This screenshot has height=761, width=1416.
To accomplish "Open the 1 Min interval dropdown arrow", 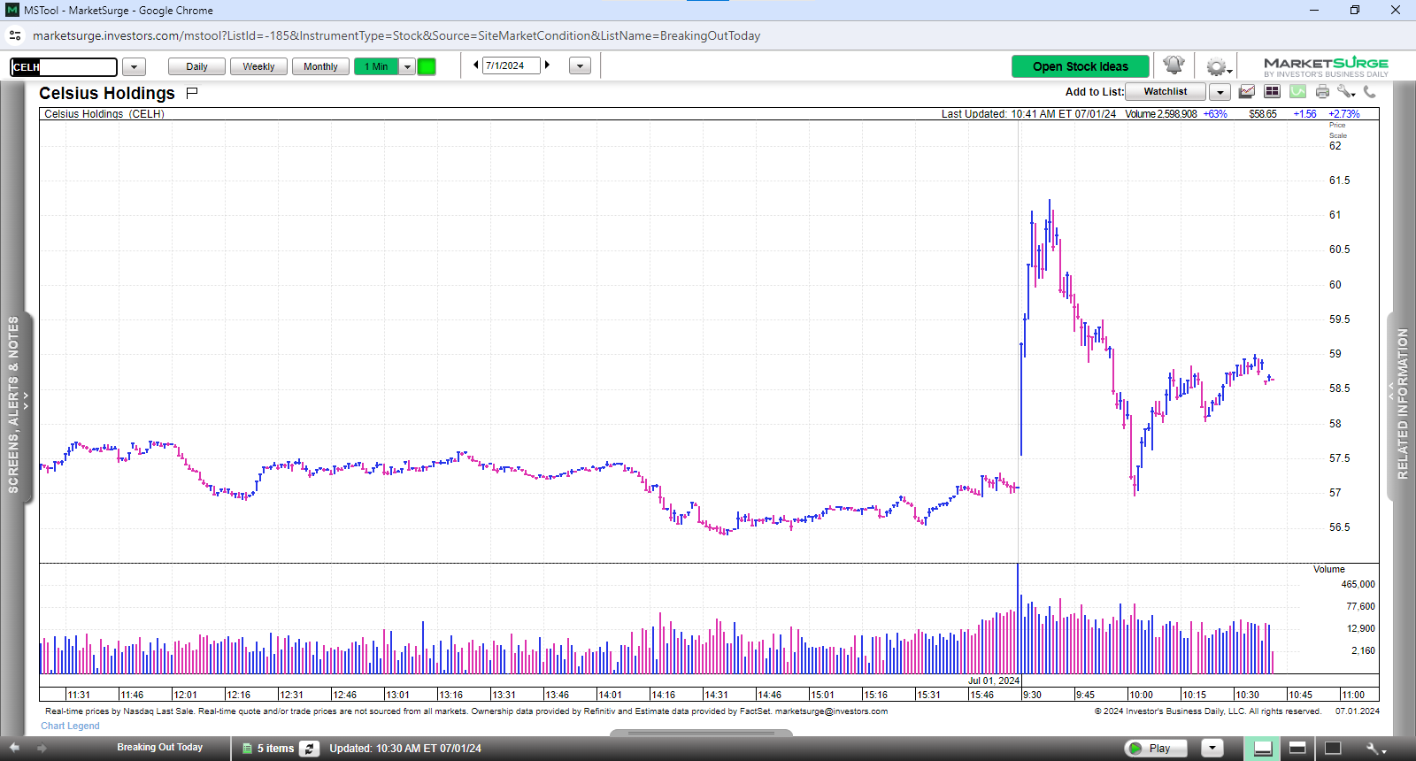I will [x=407, y=66].
